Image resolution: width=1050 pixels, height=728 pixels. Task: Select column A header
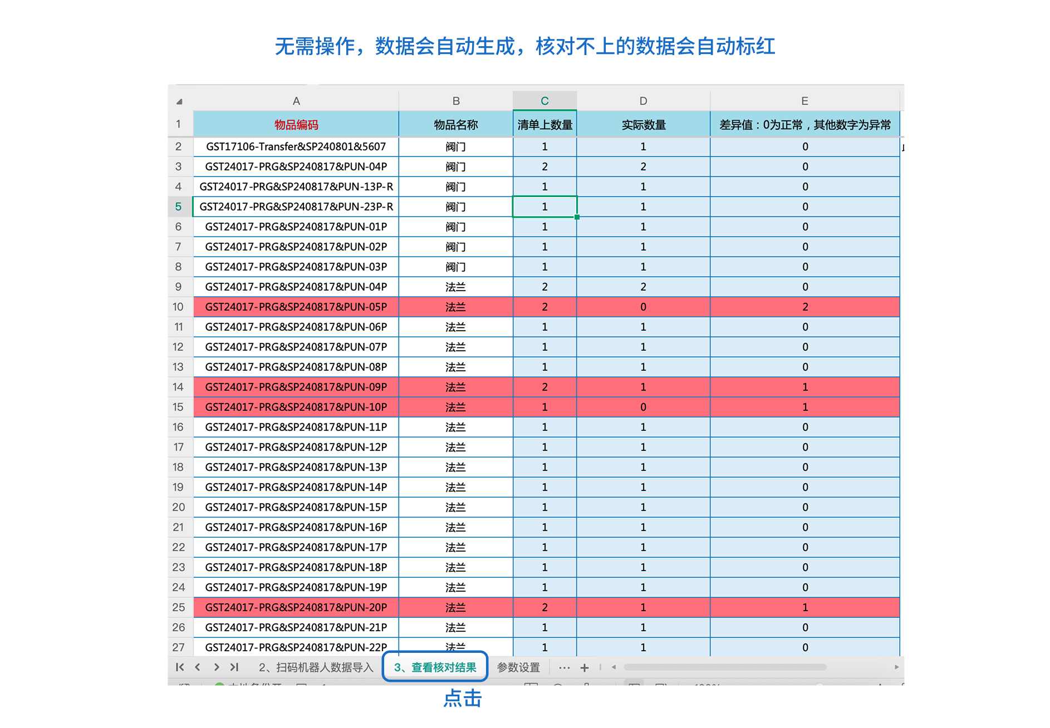pyautogui.click(x=296, y=101)
